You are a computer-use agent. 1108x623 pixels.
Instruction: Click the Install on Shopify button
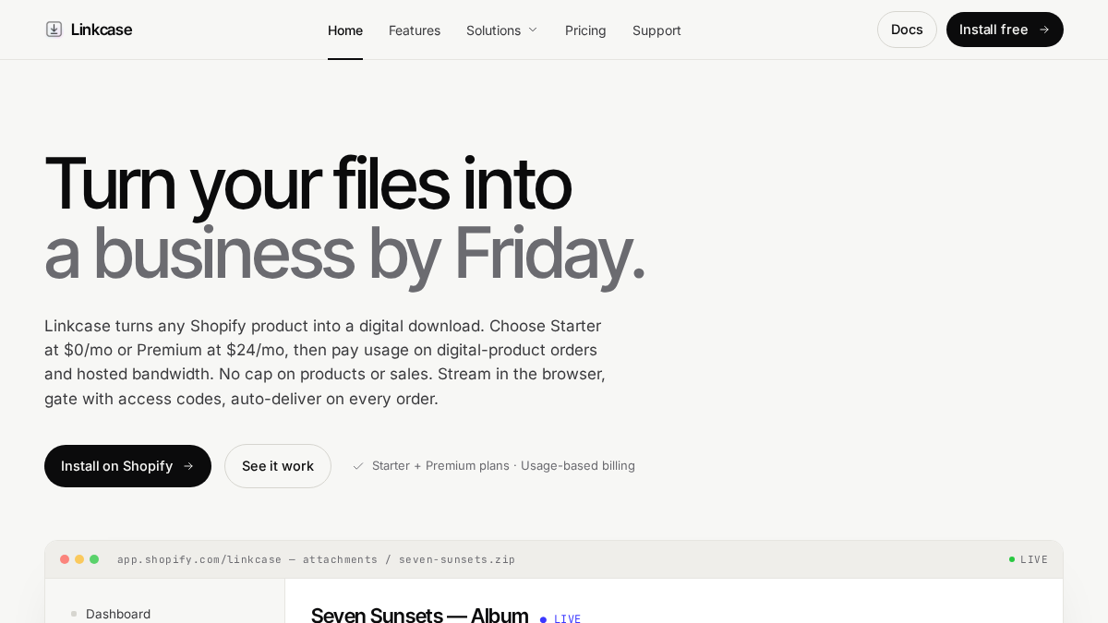(127, 466)
